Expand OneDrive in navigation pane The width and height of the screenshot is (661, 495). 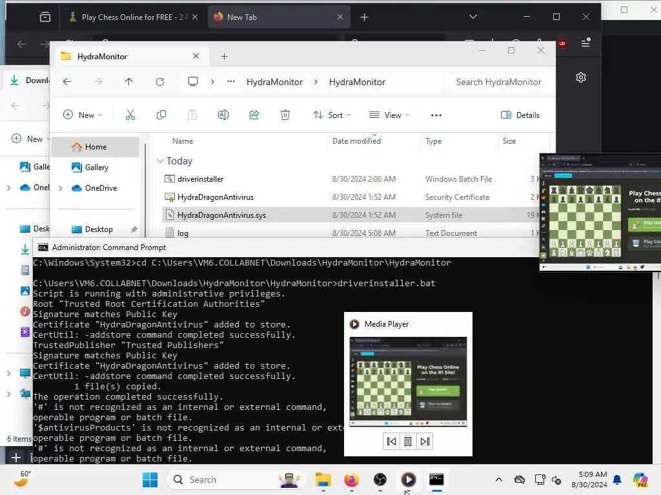(60, 188)
